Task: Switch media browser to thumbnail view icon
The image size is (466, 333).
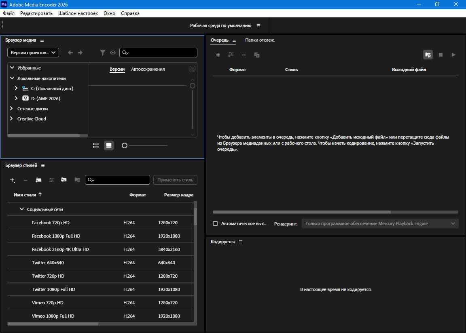Action: (x=108, y=145)
